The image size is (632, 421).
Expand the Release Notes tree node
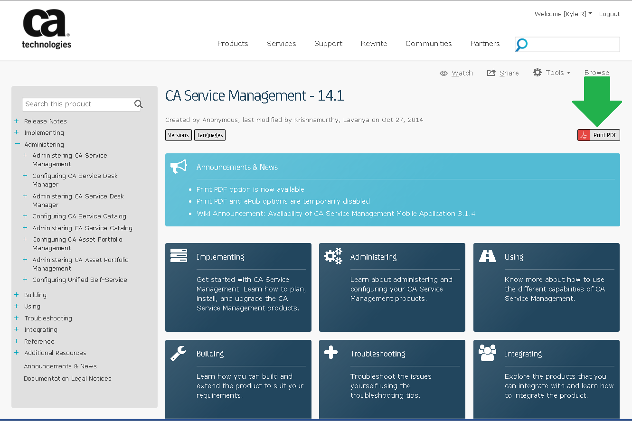pyautogui.click(x=17, y=121)
